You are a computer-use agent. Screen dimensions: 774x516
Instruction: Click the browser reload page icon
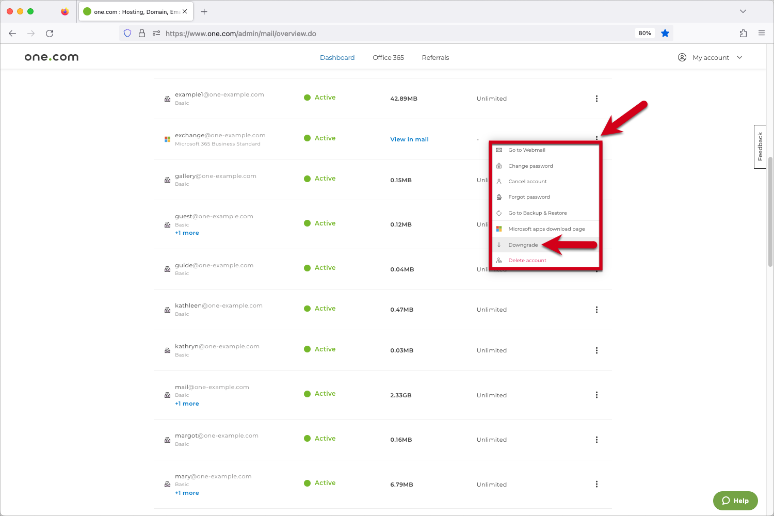pyautogui.click(x=50, y=34)
